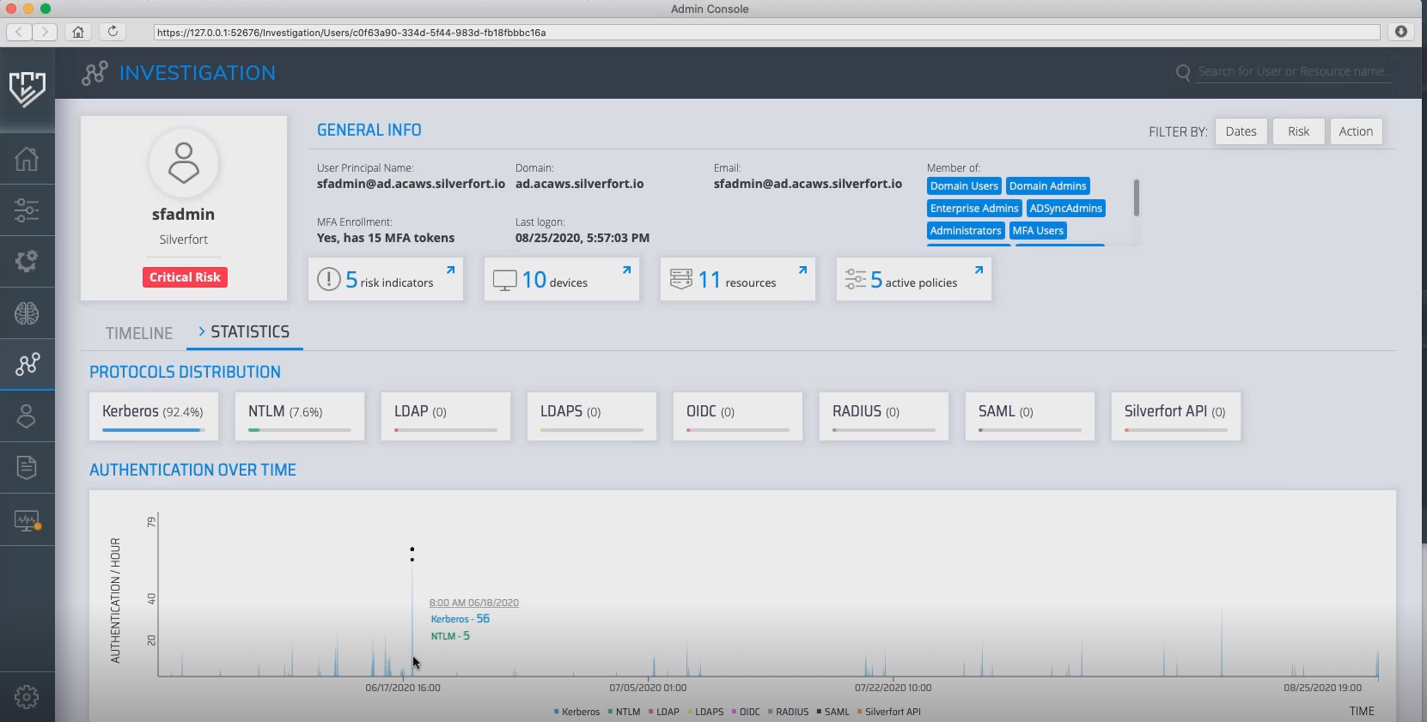
Task: Open the document logs sidebar icon
Action: 27,468
